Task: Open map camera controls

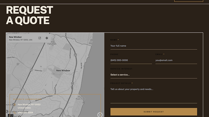Action: point(100,115)
